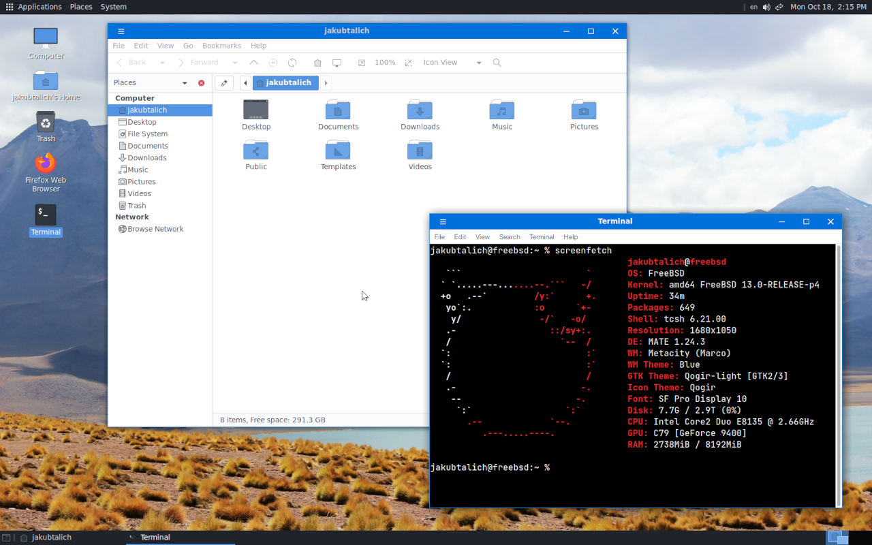
Task: Toggle the text location entry pencil button
Action: click(224, 83)
